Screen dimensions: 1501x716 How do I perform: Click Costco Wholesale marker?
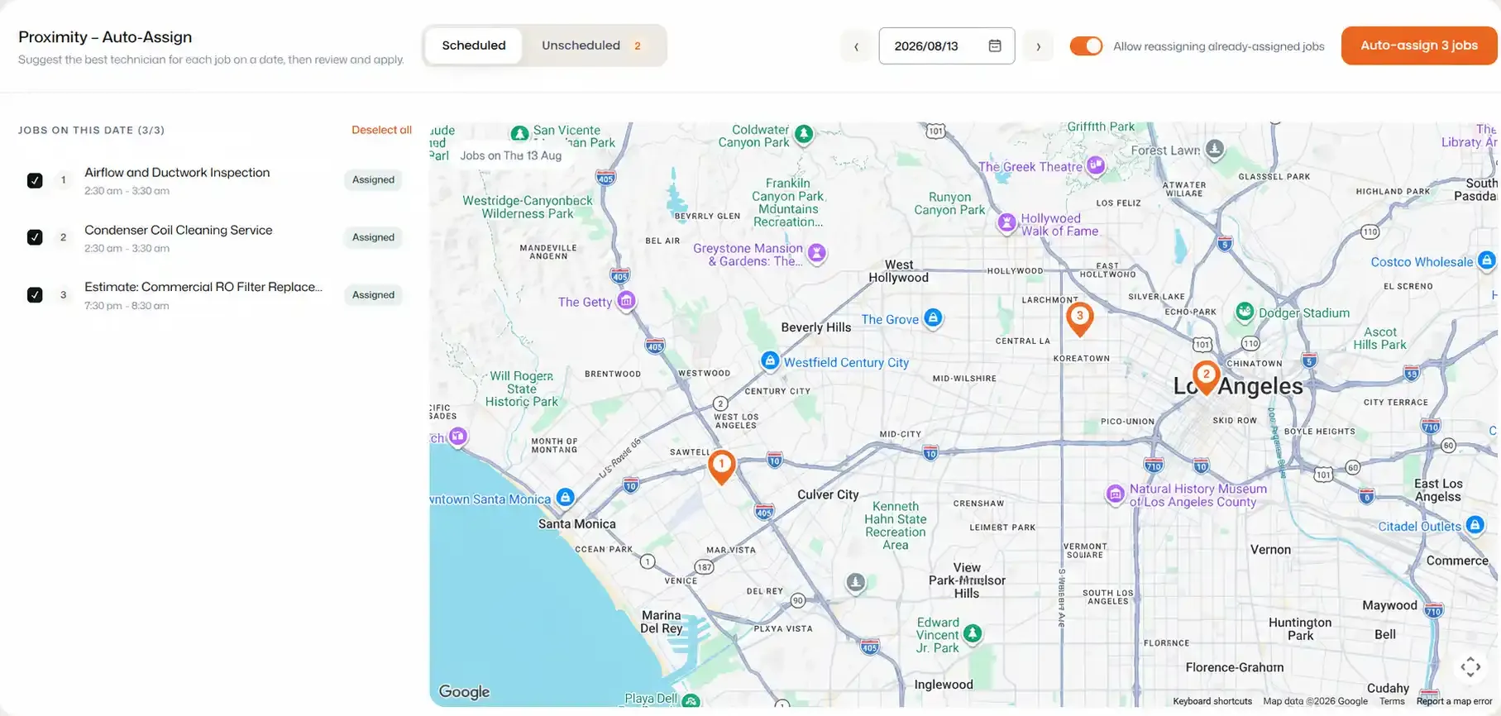tap(1486, 260)
